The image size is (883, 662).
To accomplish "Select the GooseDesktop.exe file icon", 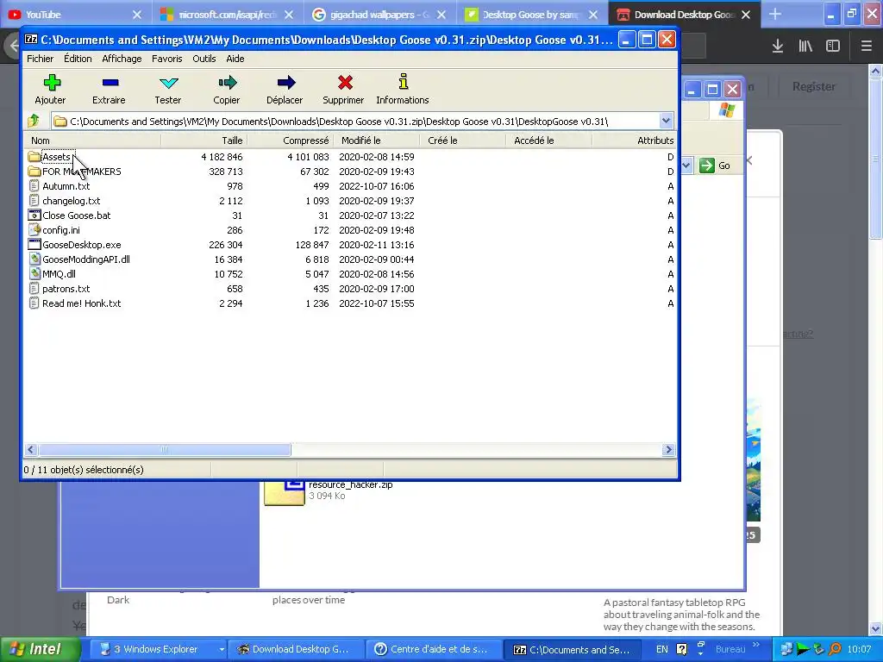I will point(34,244).
